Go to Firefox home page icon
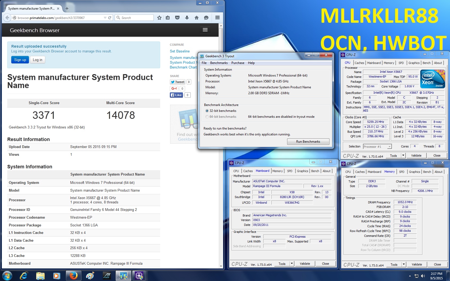Viewport: 450px width, 281px height. click(197, 18)
